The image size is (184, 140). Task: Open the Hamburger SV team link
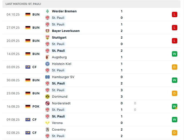(63, 77)
